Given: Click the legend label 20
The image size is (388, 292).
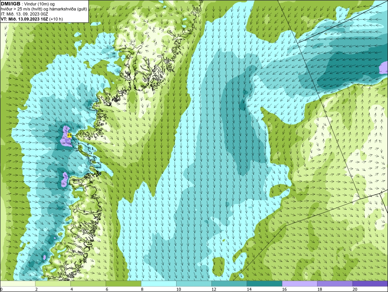Looking at the screenshot, I should (355, 289).
